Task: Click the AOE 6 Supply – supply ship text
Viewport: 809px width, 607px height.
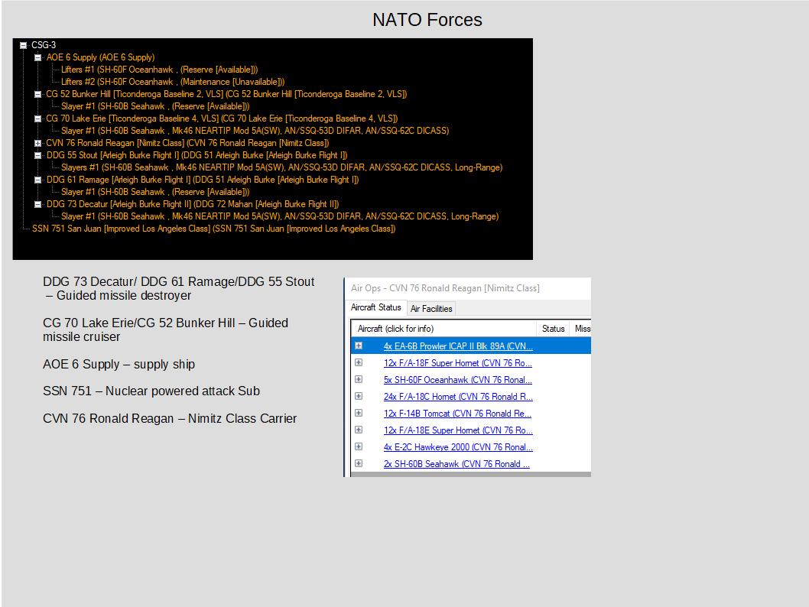Action: coord(119,364)
